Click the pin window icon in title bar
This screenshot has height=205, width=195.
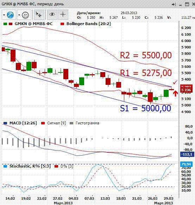tap(174, 5)
